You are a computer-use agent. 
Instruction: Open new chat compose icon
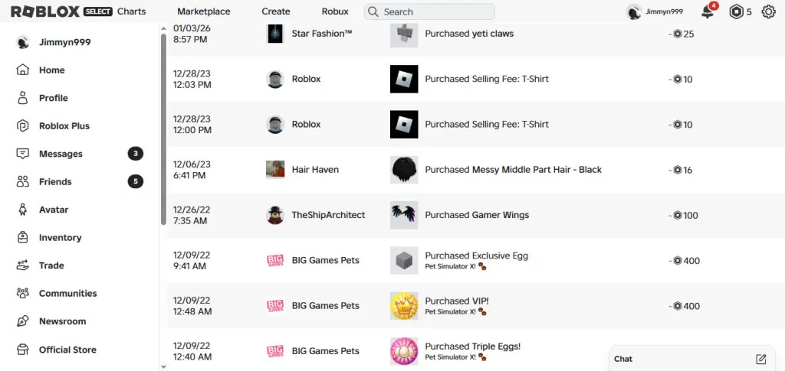click(x=761, y=359)
